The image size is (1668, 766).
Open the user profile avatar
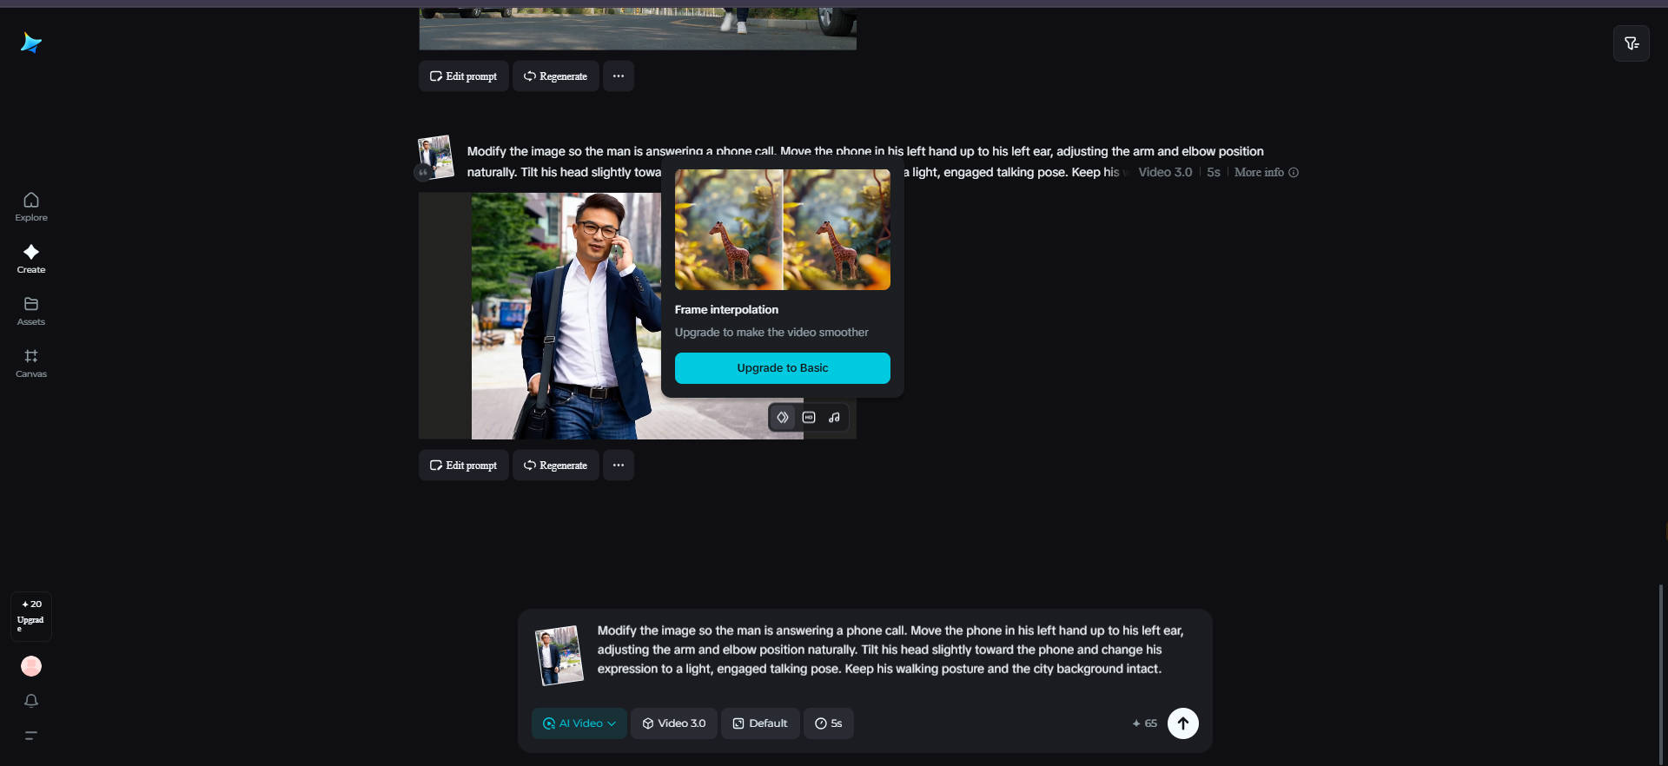pyautogui.click(x=31, y=666)
